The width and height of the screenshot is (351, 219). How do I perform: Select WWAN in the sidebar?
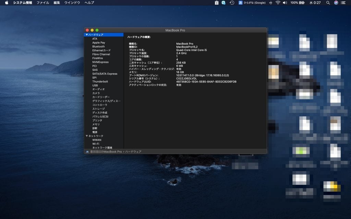(97, 140)
